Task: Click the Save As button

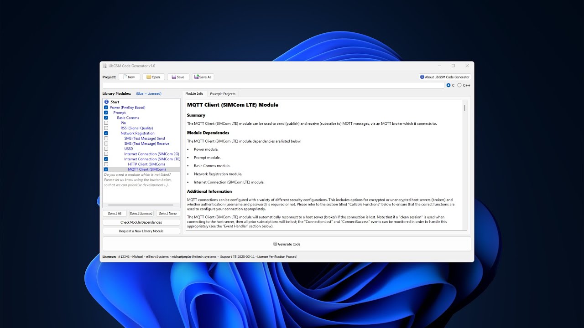Action: (203, 77)
